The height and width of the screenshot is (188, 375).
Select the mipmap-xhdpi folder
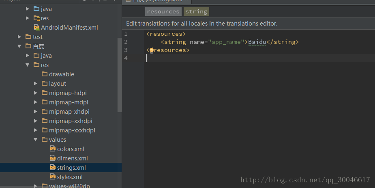(x=69, y=112)
